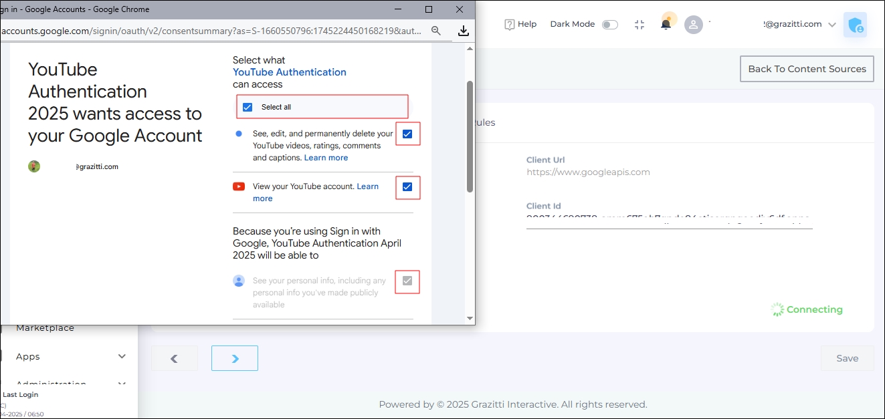Viewport: 885px width, 419px height.
Task: Uncheck delete YouTube videos permission checkbox
Action: pos(407,134)
